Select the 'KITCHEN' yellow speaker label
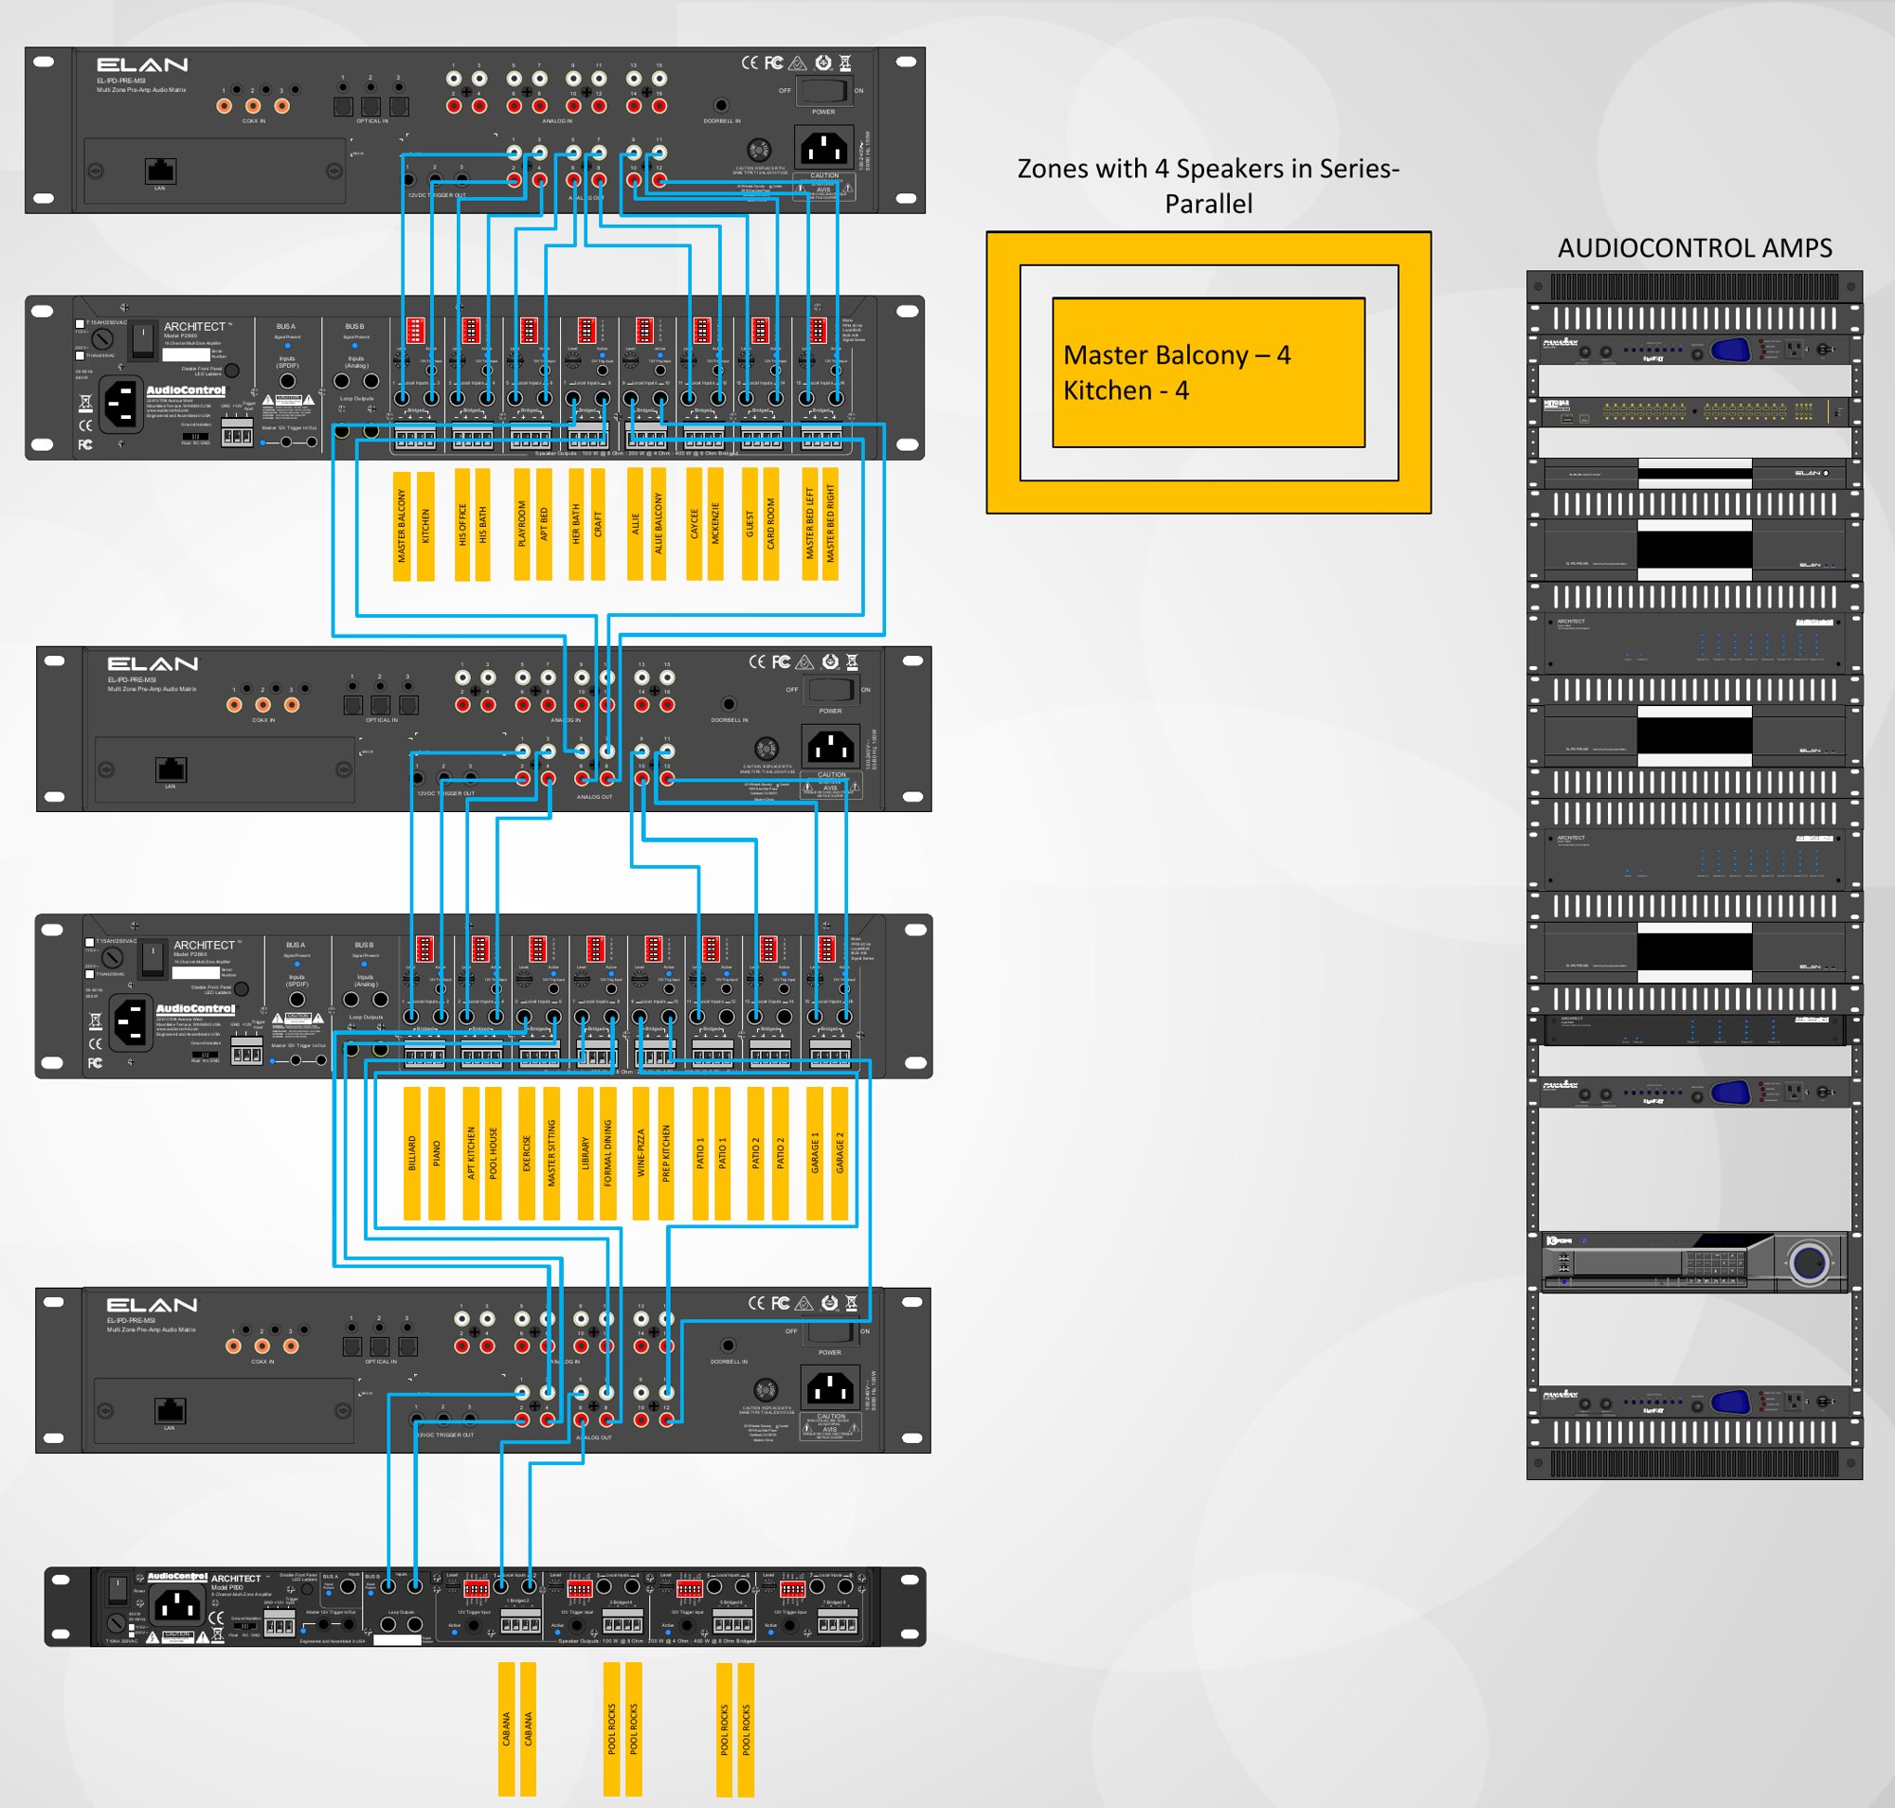Image resolution: width=1895 pixels, height=1808 pixels. coord(425,525)
